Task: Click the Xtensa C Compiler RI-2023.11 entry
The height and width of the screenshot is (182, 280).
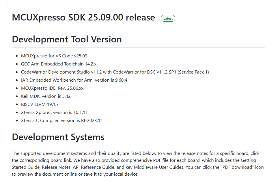Action: coord(62,120)
